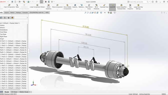
Task: Select Top Plane in feature tree
Action: click(x=3, y=34)
